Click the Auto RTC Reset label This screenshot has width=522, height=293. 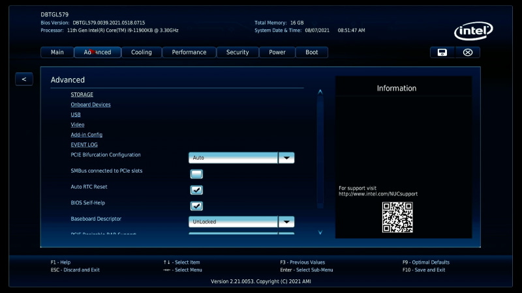point(89,187)
